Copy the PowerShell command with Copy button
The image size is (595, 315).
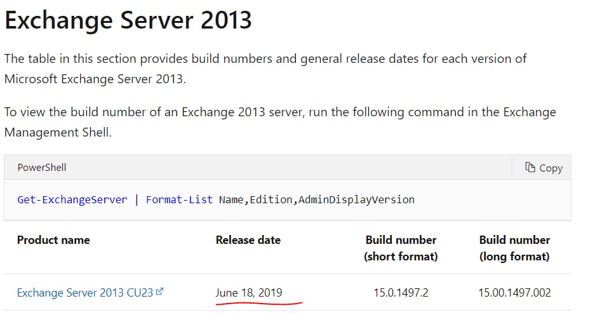coord(543,168)
